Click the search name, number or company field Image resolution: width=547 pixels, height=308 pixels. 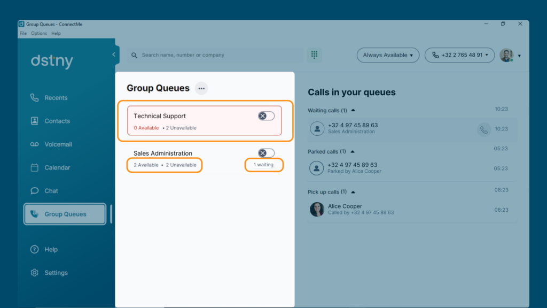pyautogui.click(x=215, y=55)
